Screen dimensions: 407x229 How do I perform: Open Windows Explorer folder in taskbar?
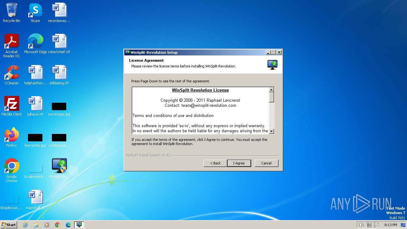pos(36,225)
